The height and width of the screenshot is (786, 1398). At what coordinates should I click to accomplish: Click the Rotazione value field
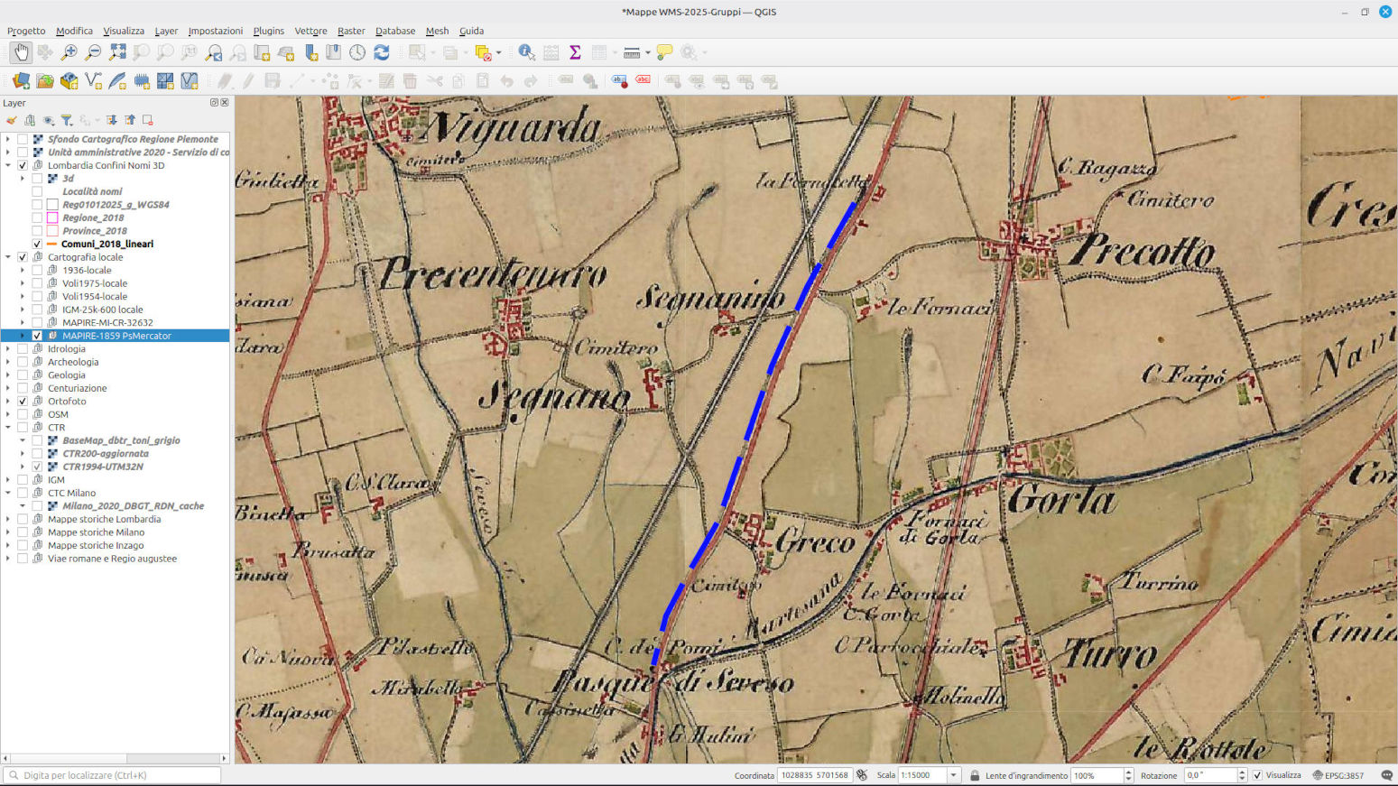coord(1210,775)
